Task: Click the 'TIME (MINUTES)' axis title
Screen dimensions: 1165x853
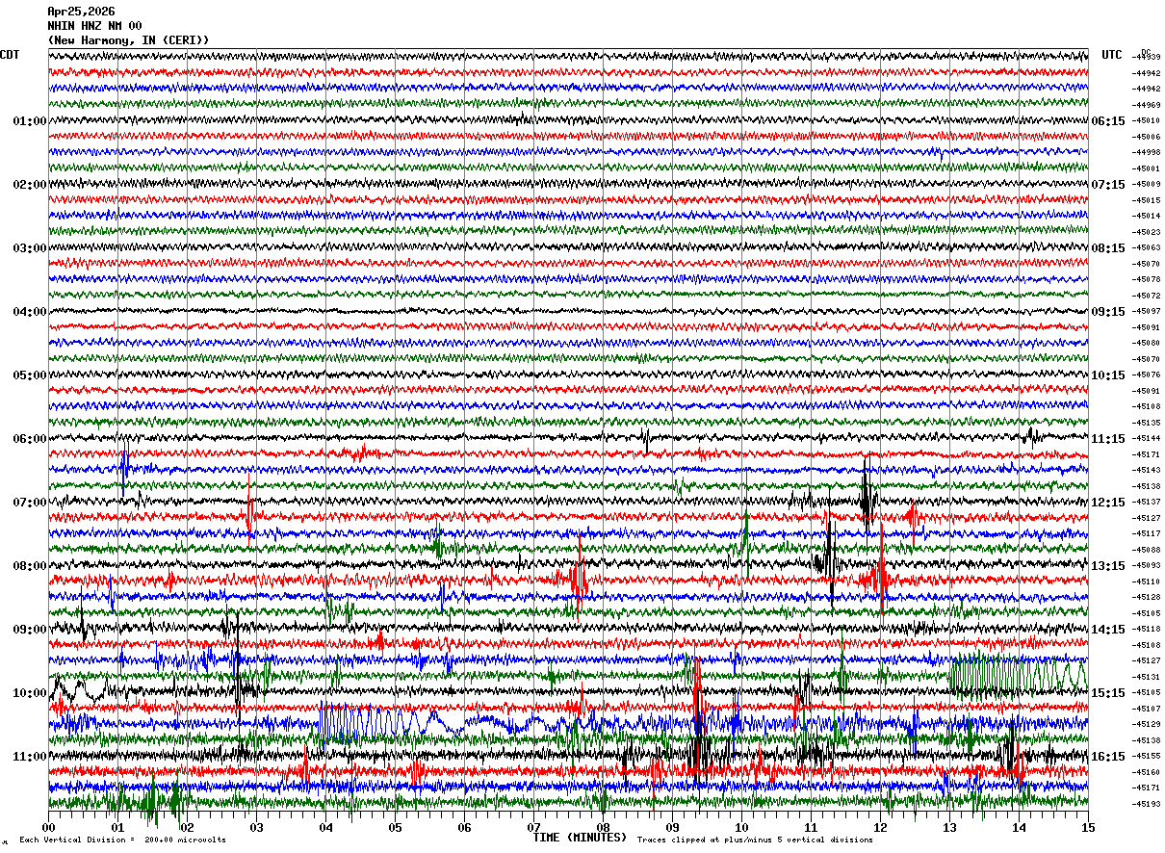Action: 580,838
